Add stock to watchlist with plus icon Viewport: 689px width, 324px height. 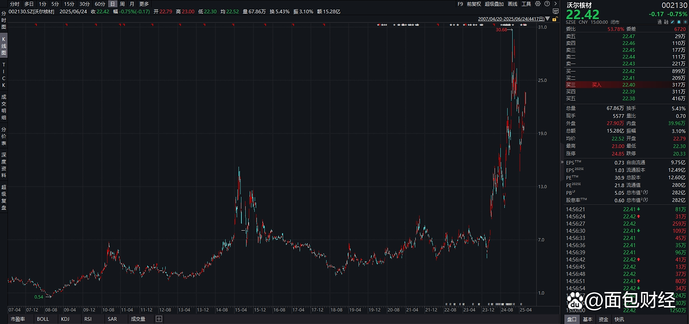click(685, 22)
